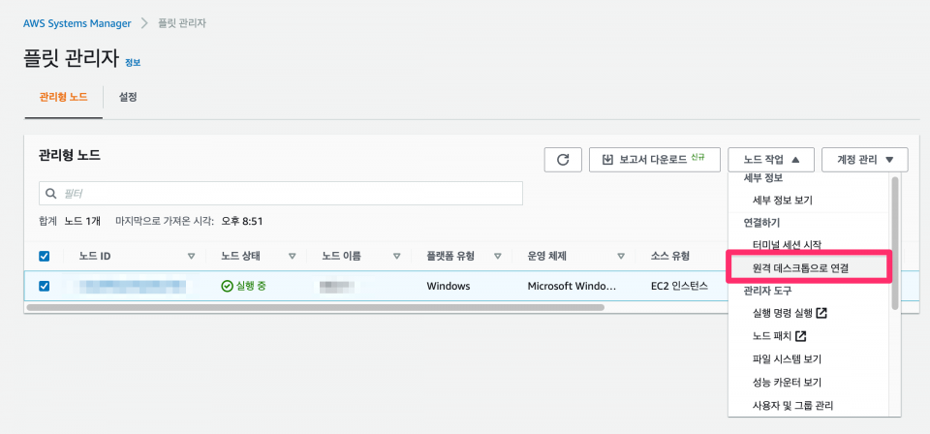Click external link icon beside 노드 패치
Screen dimensions: 930x434
801,336
